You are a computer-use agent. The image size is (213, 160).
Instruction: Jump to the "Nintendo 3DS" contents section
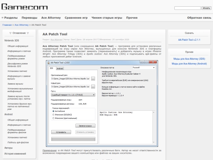tap(12, 41)
